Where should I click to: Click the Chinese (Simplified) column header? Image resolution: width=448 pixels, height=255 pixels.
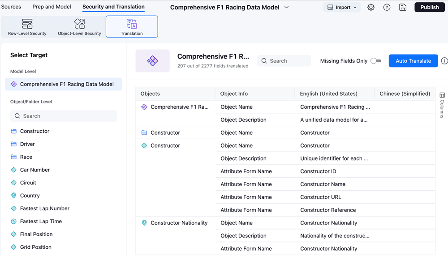pyautogui.click(x=405, y=93)
